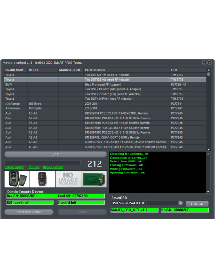The height and width of the screenshot is (279, 215).
Task: Select AlfaRomeo 159 Brera row
Action: pyautogui.click(x=106, y=104)
